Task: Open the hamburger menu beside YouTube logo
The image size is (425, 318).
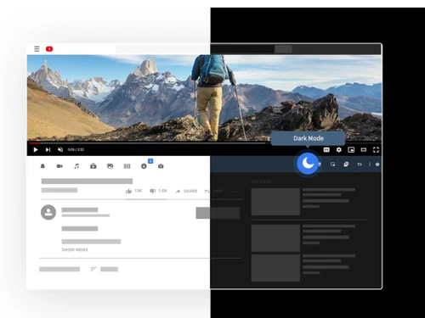Action: [37, 49]
